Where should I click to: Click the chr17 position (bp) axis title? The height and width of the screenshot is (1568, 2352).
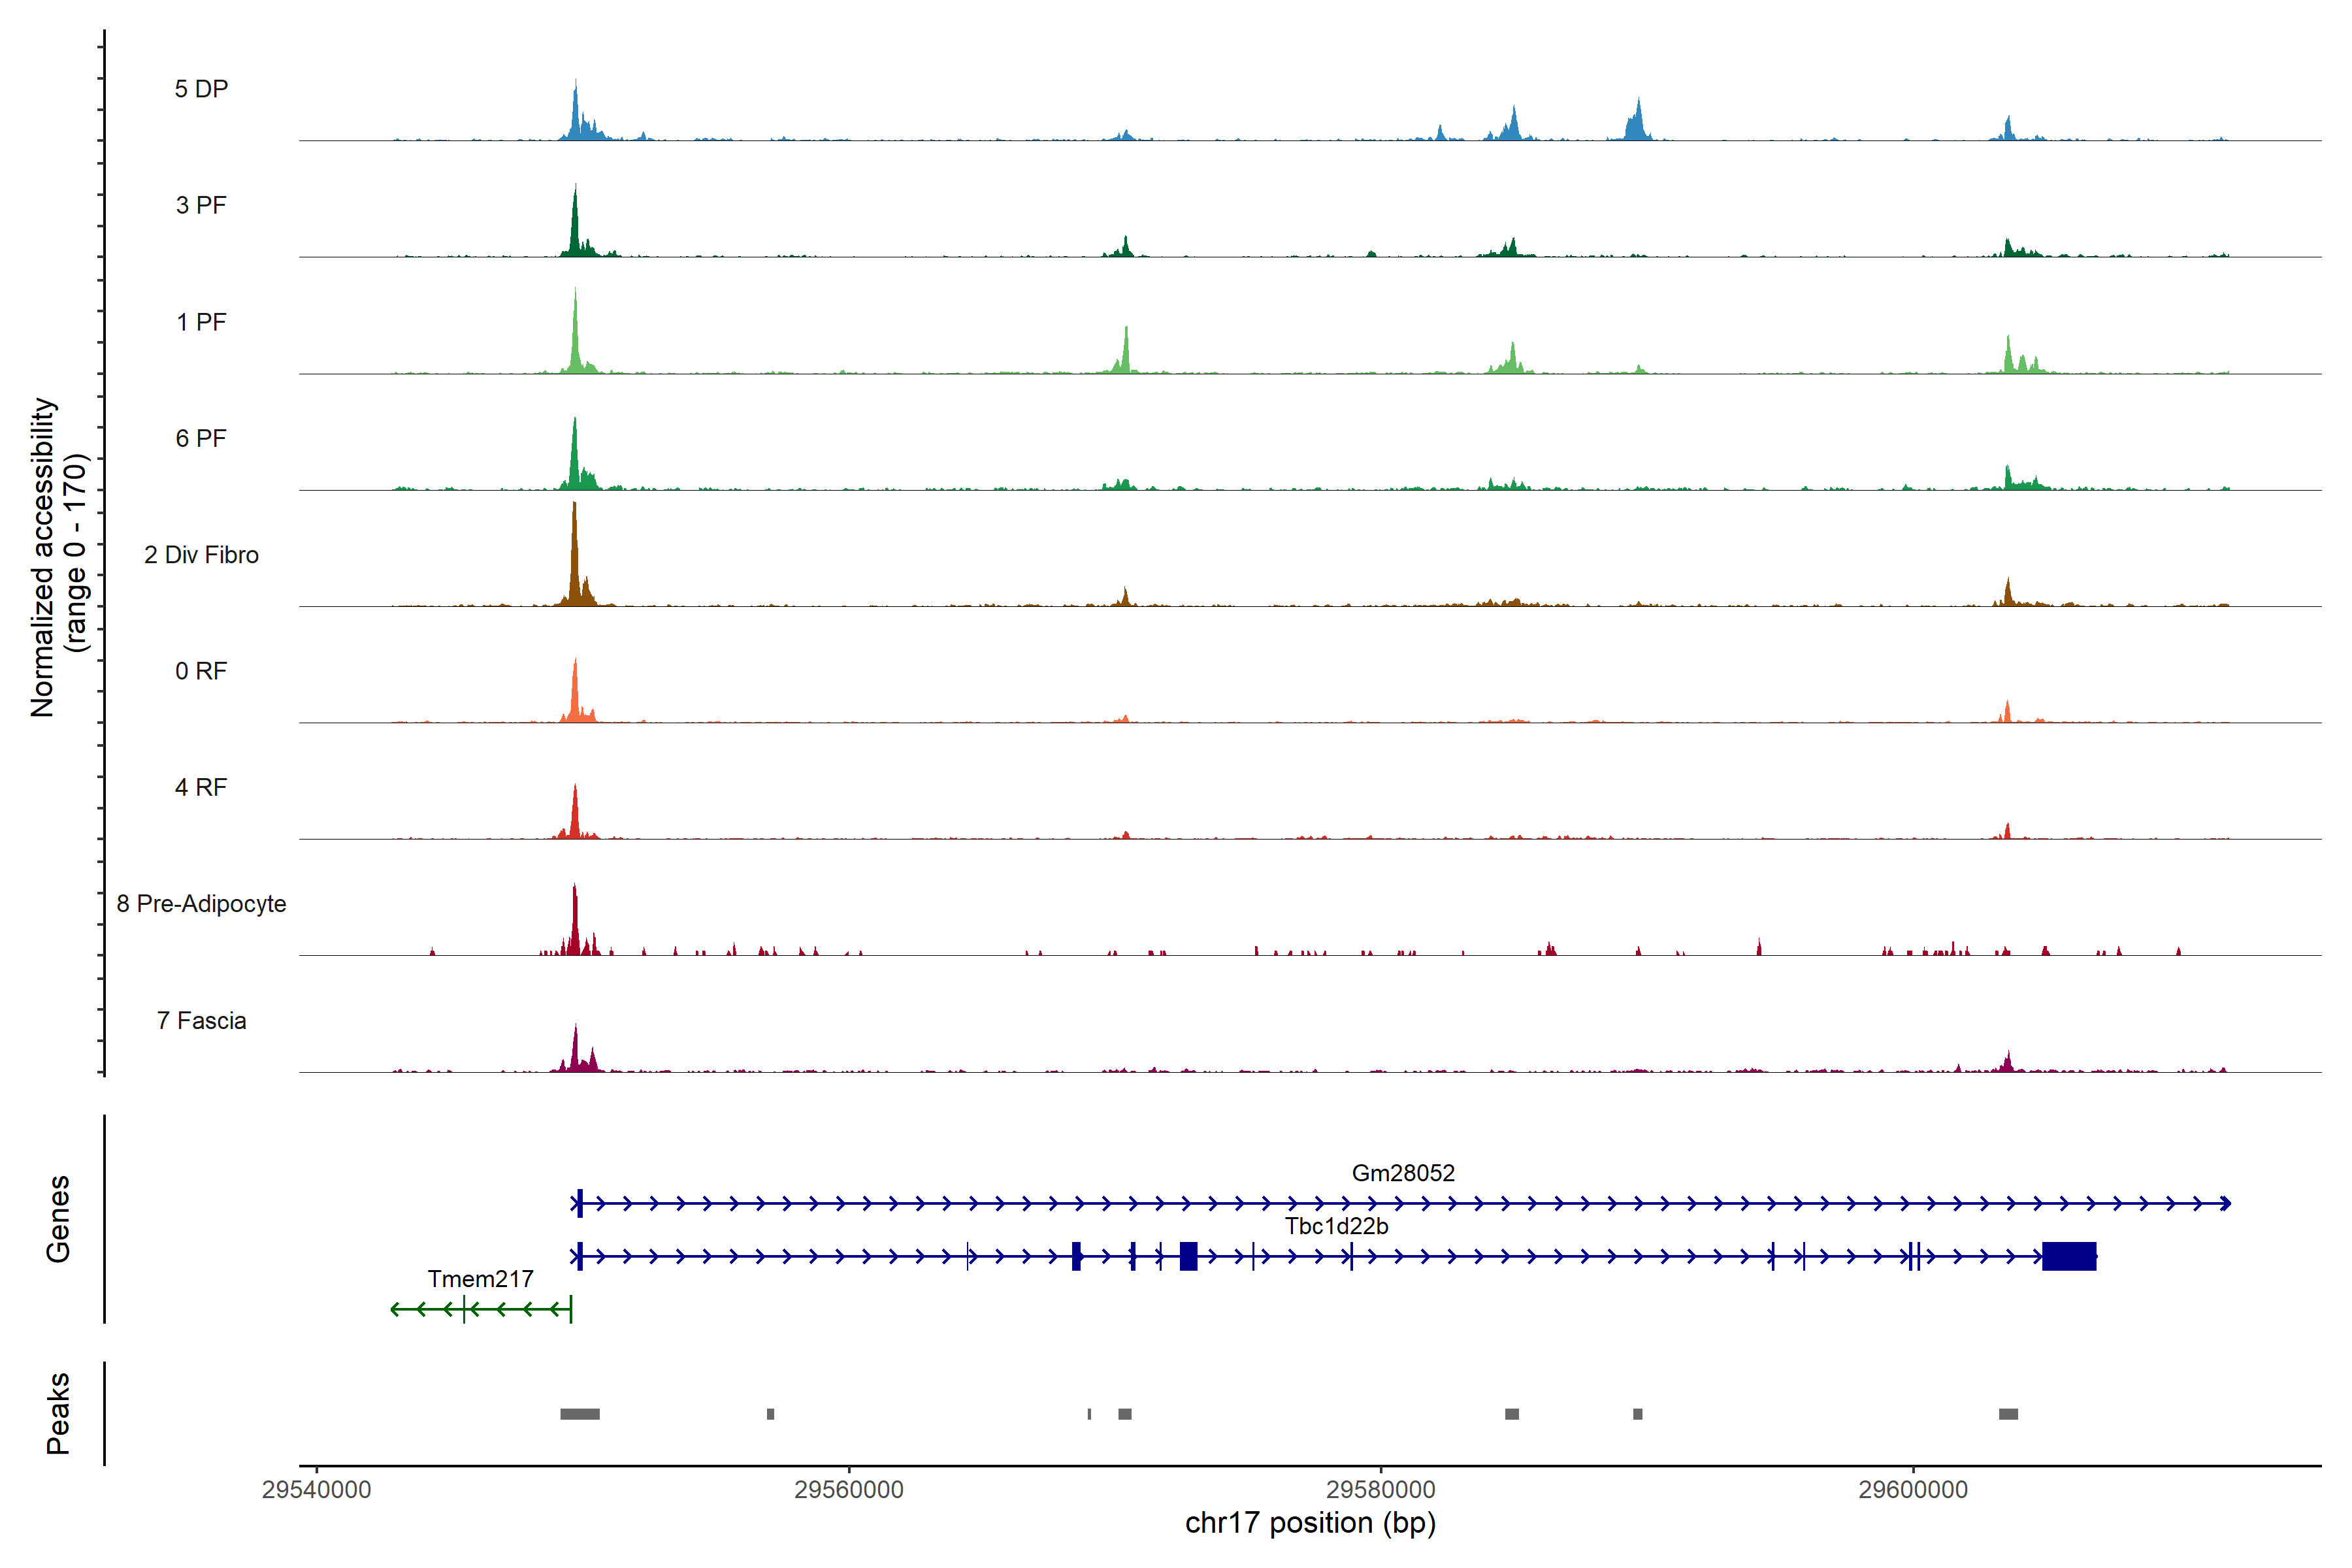coord(1310,1523)
